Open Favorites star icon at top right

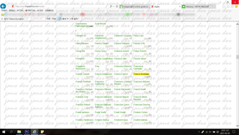click(x=228, y=6)
